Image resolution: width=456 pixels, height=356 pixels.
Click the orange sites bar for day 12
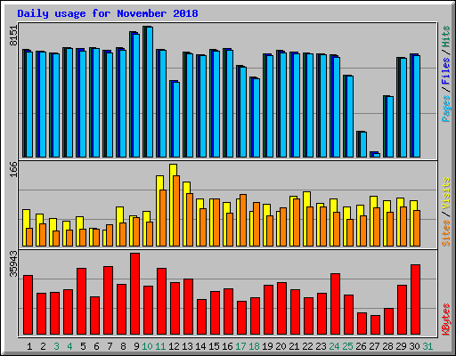point(176,211)
